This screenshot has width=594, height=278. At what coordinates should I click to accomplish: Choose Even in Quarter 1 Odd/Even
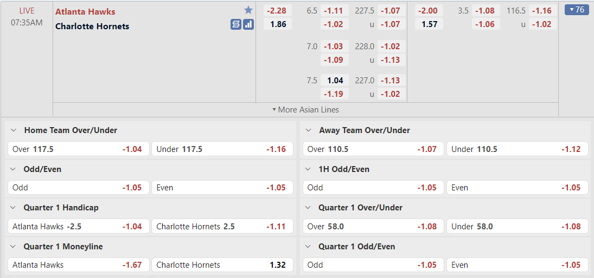[517, 265]
